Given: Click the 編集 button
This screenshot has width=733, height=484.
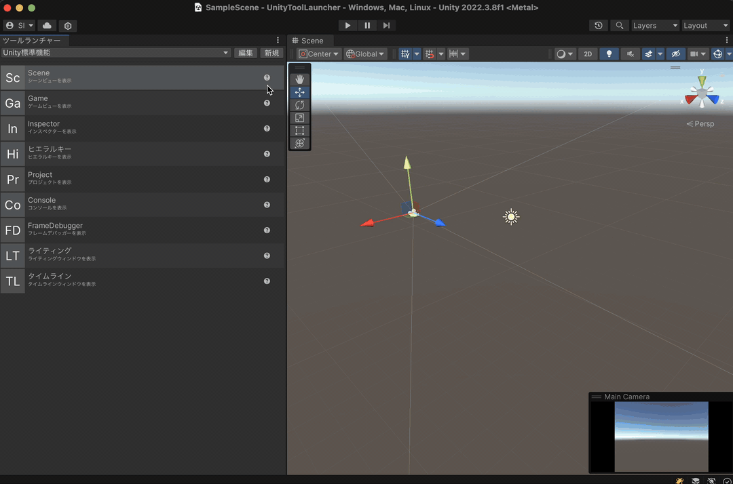Looking at the screenshot, I should (x=246, y=53).
